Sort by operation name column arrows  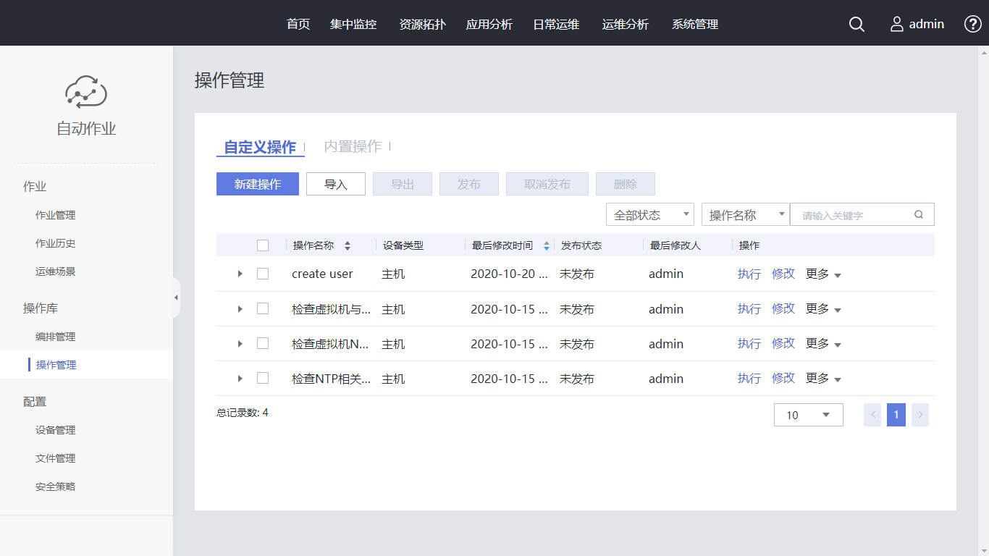coord(348,245)
